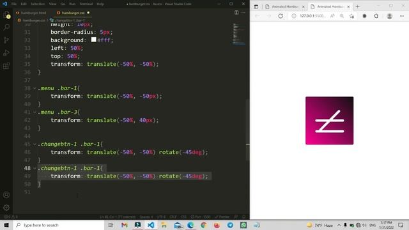Change the UTF-8 file encoding
Viewport: 409px width, 230px height.
click(x=161, y=217)
